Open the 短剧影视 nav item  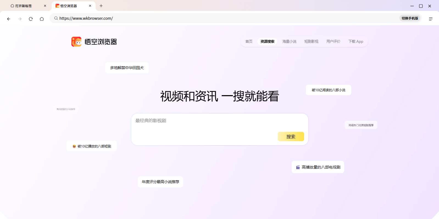click(311, 41)
